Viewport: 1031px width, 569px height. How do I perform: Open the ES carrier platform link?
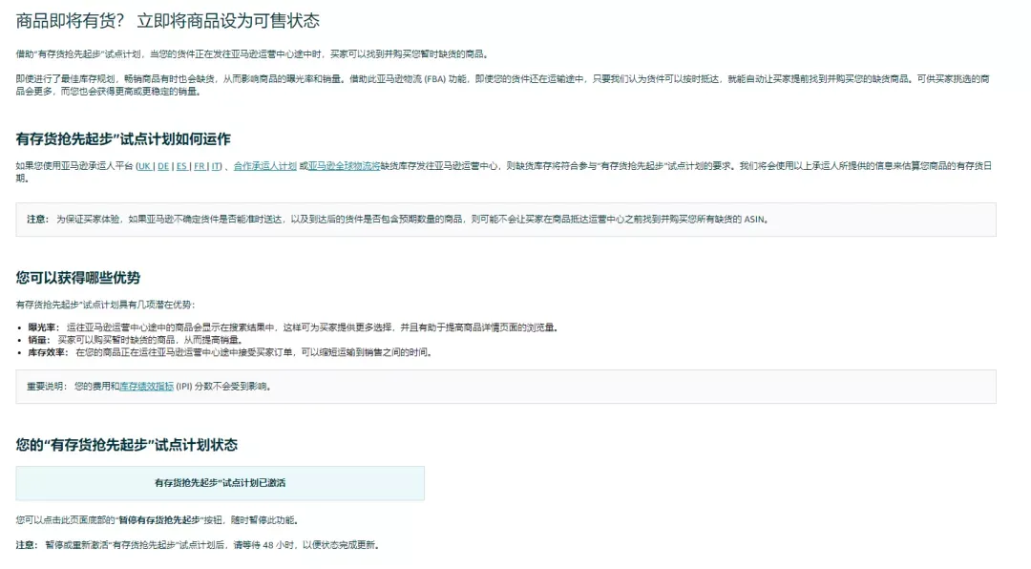181,166
